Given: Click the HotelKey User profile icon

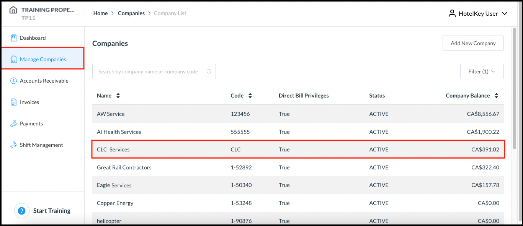Looking at the screenshot, I should point(452,13).
